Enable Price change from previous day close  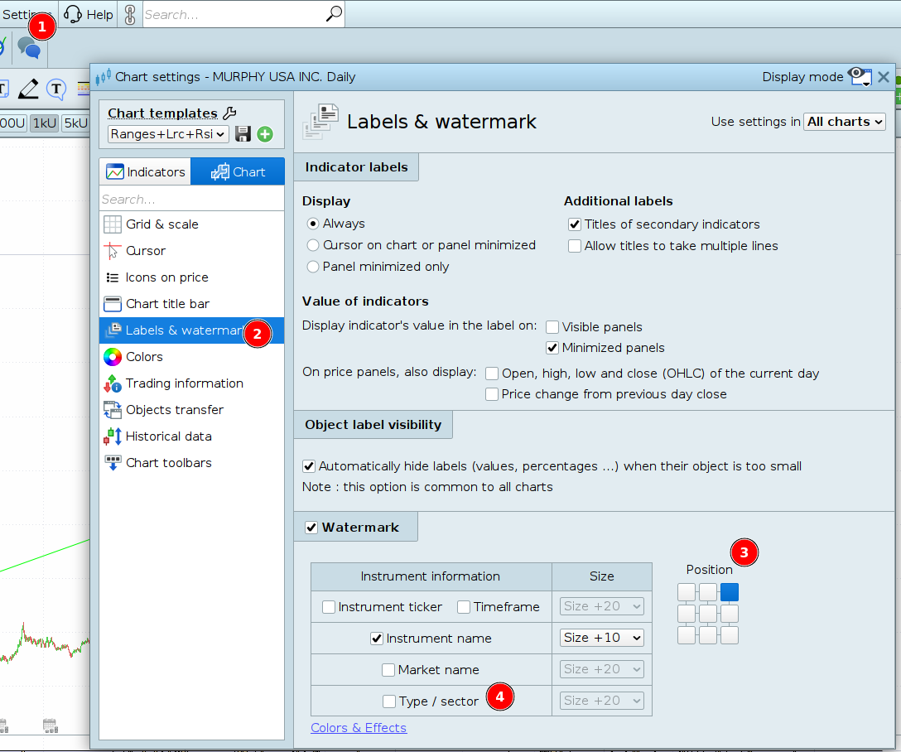tap(492, 394)
